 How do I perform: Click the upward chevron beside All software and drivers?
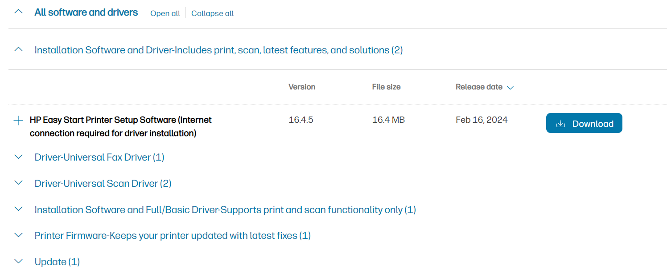point(18,11)
